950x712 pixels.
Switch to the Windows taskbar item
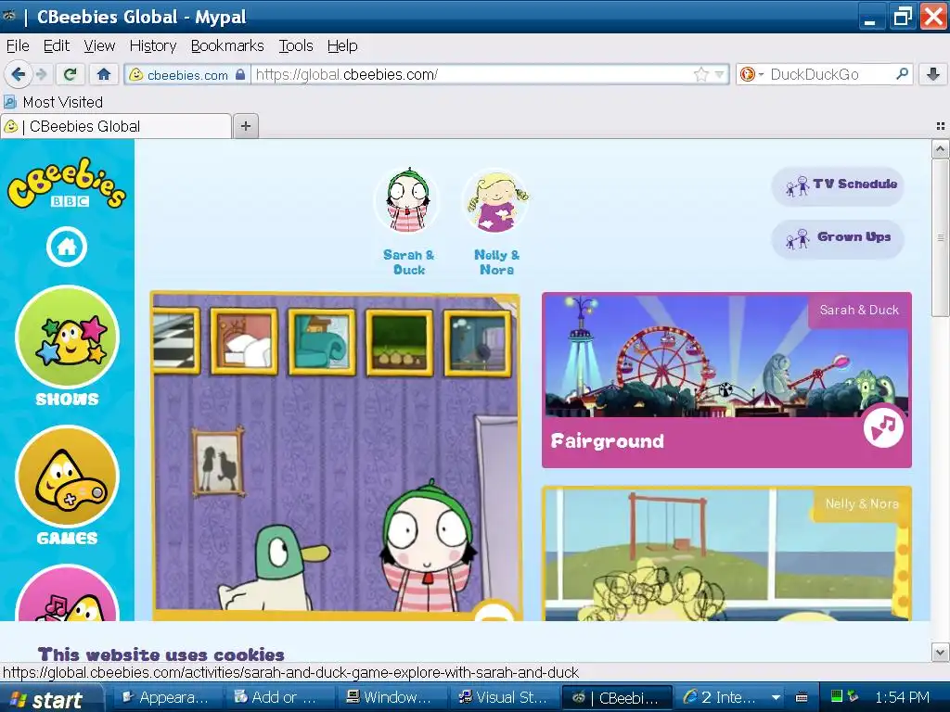[x=391, y=697]
